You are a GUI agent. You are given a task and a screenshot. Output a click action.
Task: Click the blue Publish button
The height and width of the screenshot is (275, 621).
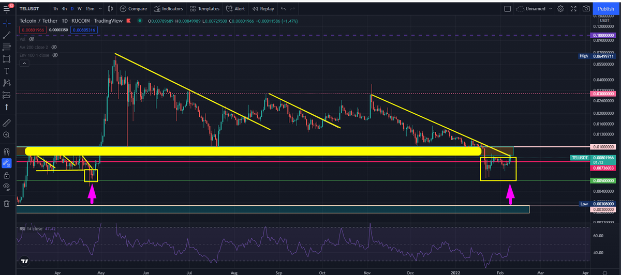pyautogui.click(x=606, y=9)
